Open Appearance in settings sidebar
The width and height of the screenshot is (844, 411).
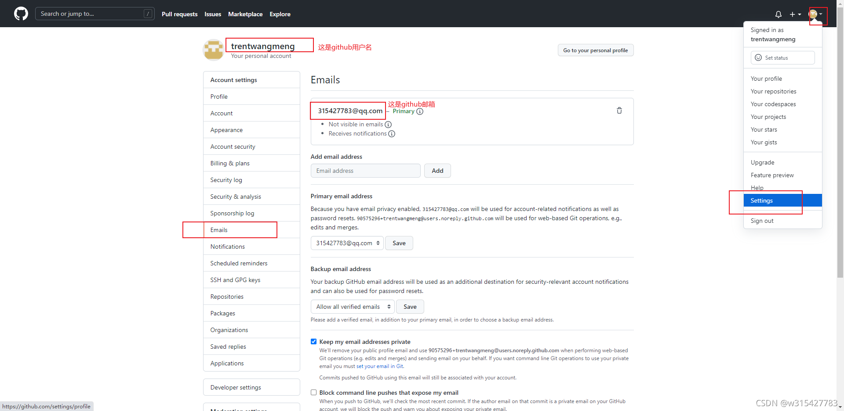click(x=251, y=130)
